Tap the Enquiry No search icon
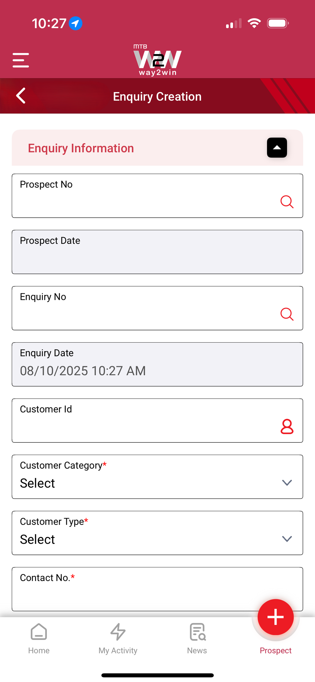Screen dimensions: 315x682 pos(287,314)
